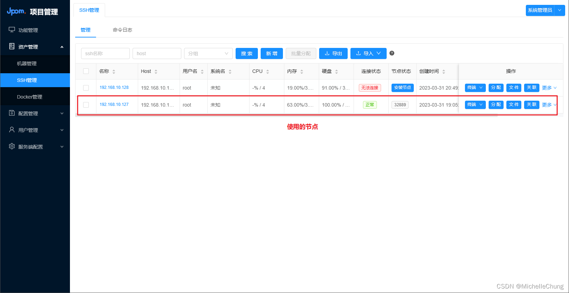Open the 导入 dropdown button
This screenshot has height=293, width=569.
pyautogui.click(x=368, y=53)
